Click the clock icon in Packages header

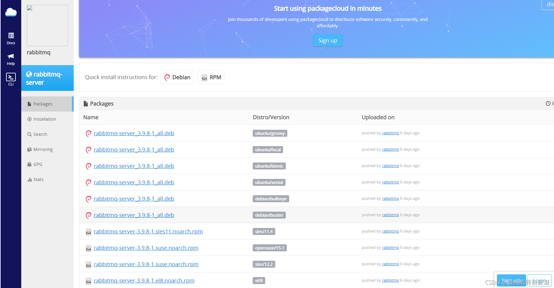pos(548,103)
